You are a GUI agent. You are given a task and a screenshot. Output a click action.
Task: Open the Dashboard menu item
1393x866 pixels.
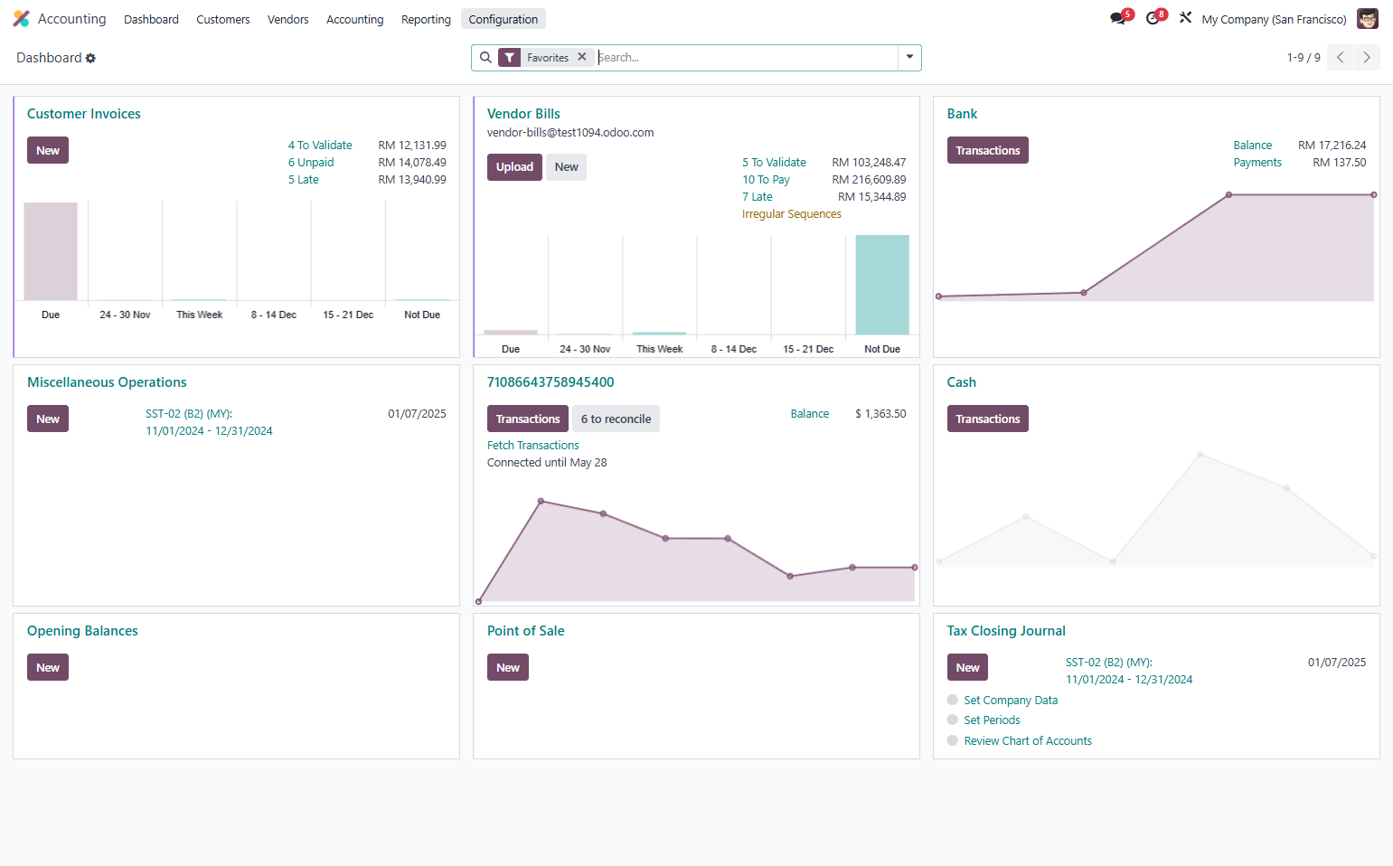point(151,19)
